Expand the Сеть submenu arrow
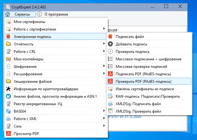 (x=104, y=126)
